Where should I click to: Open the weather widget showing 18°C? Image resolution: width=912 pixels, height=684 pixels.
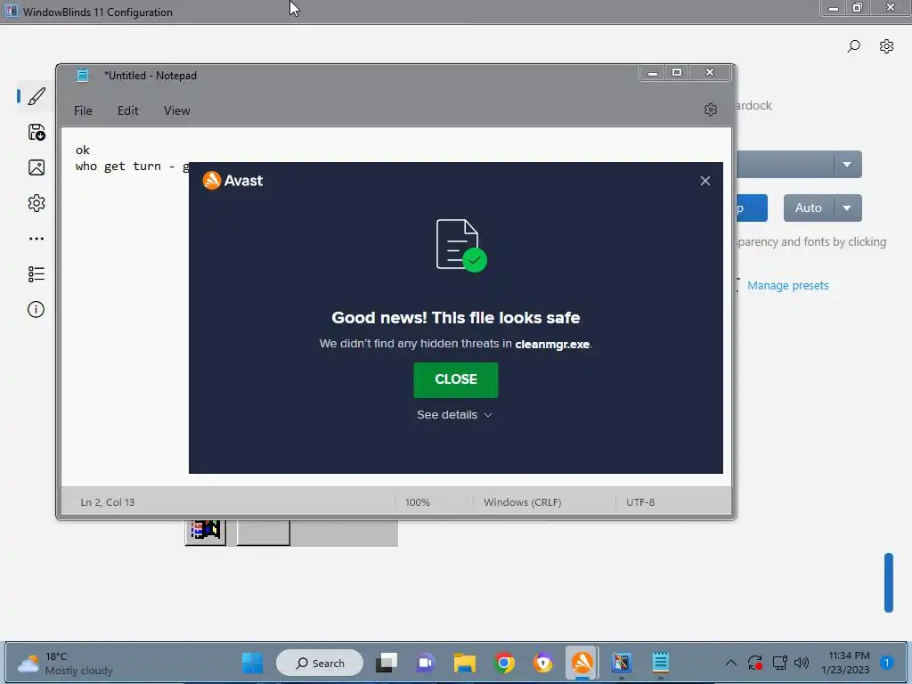click(65, 663)
